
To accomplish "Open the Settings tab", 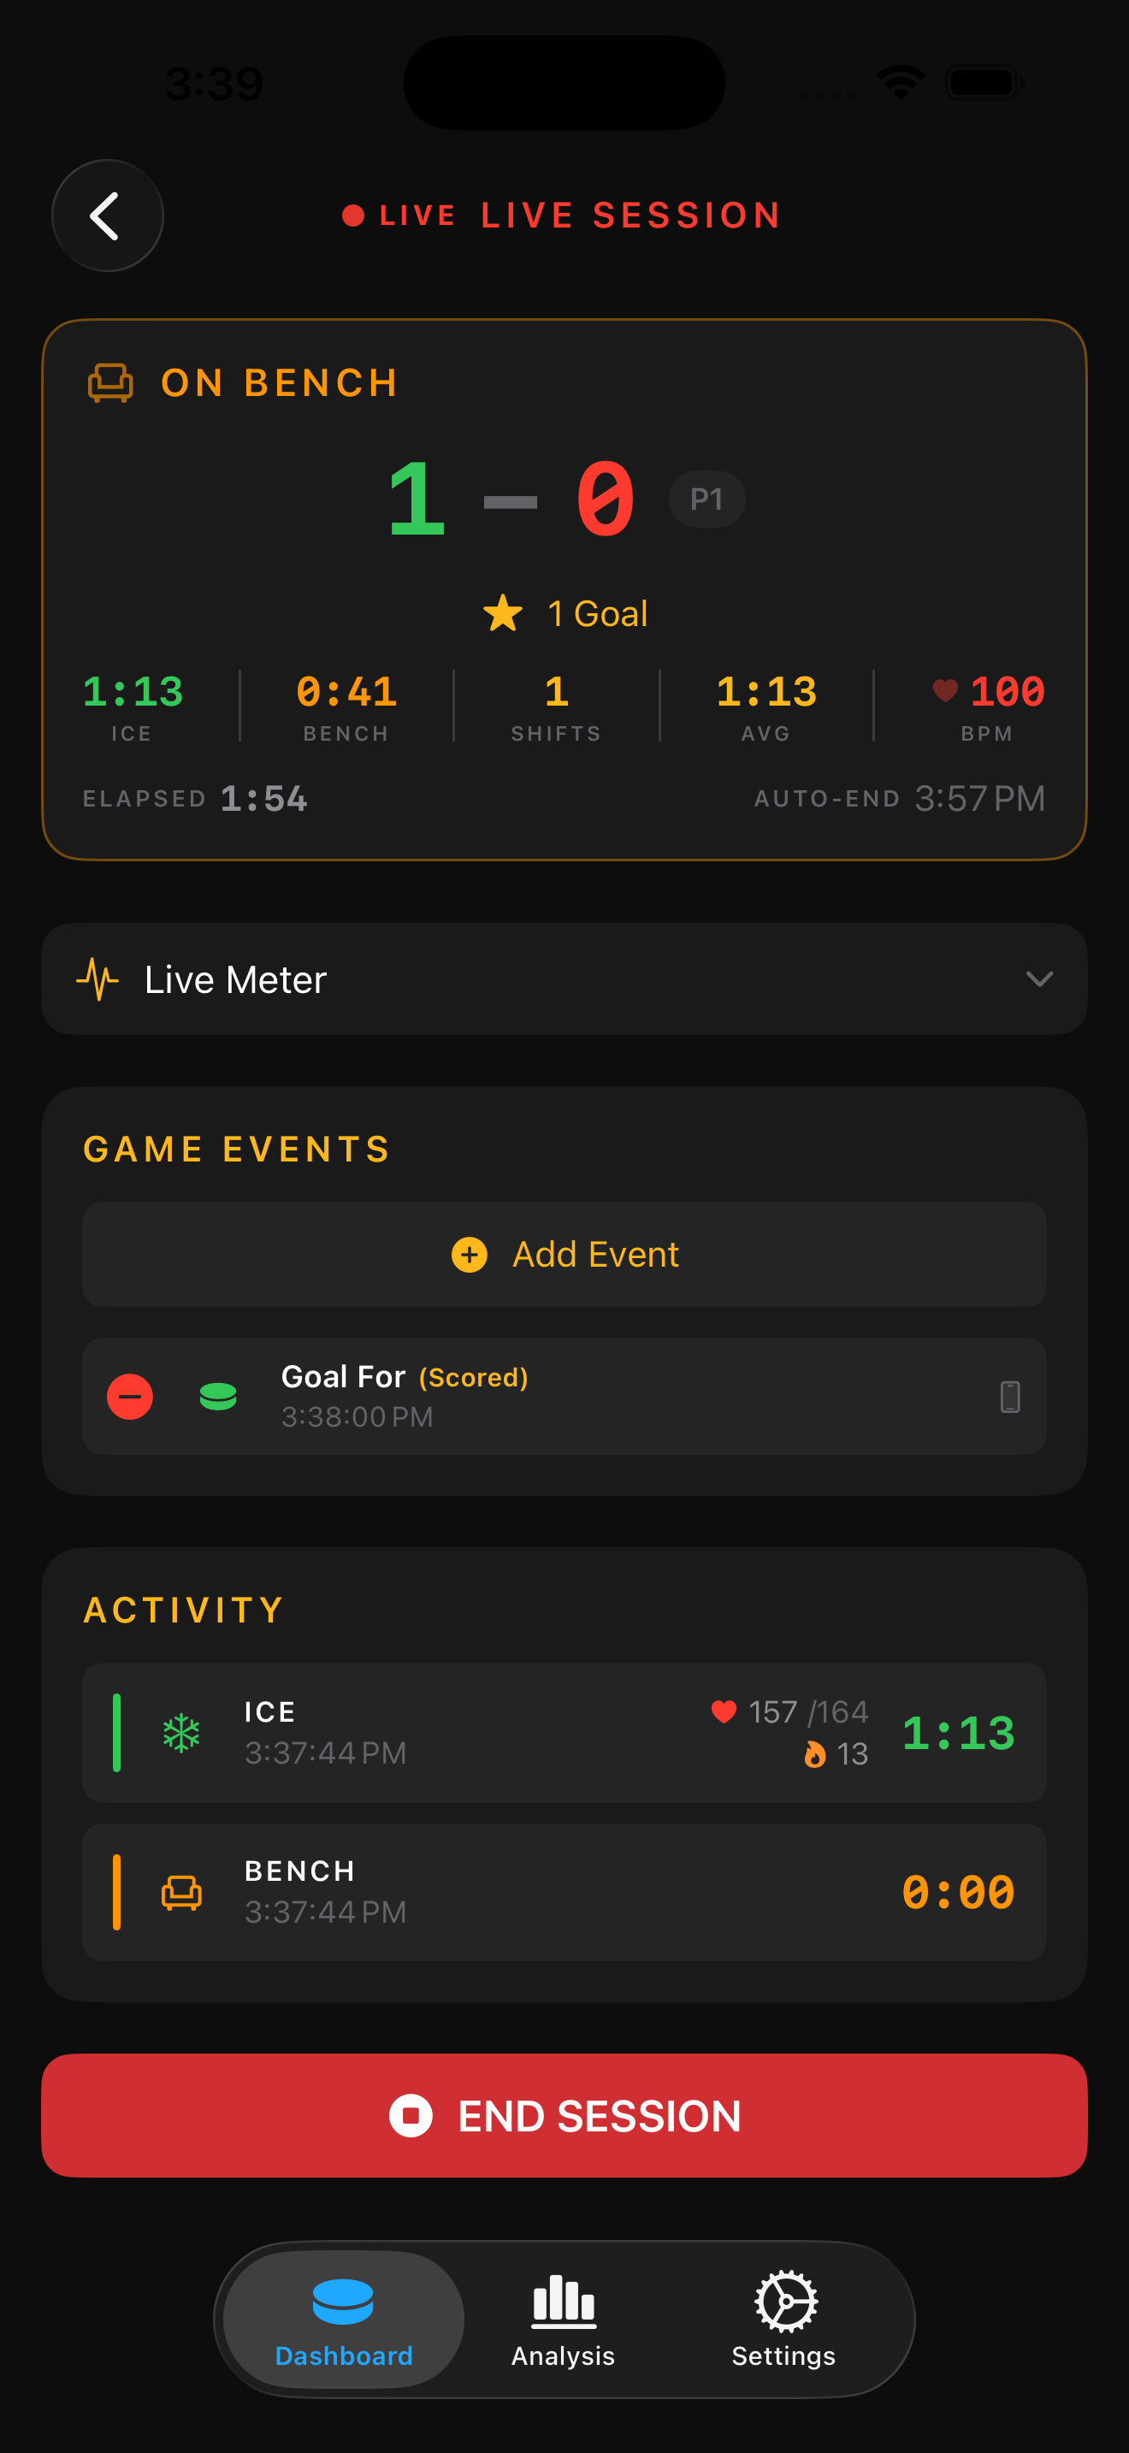I will [783, 2320].
